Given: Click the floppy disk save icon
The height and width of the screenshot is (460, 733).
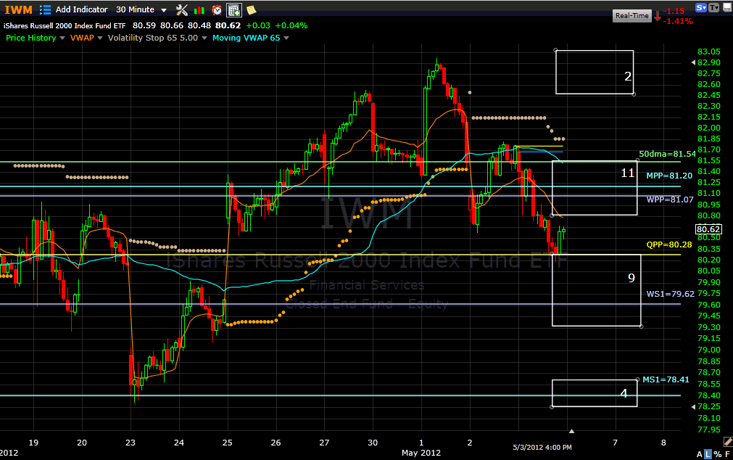Looking at the screenshot, I should (x=726, y=7).
